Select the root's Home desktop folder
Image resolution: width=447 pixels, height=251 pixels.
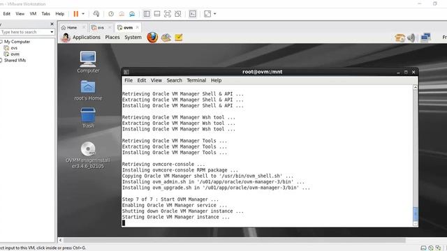click(x=88, y=90)
